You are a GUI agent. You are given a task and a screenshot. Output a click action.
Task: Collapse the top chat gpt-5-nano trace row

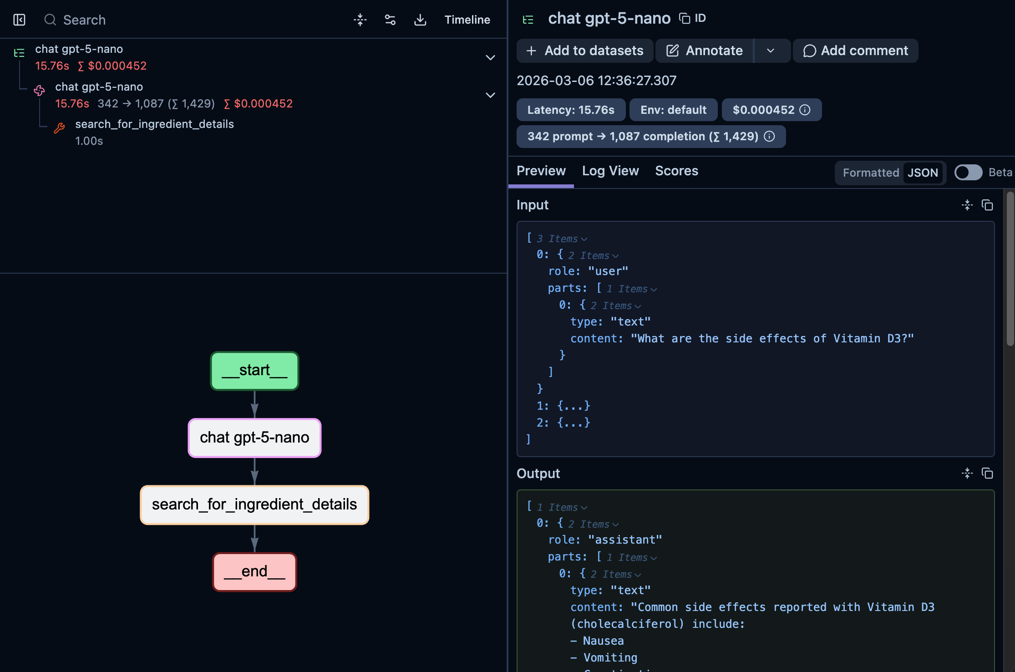[x=490, y=57]
